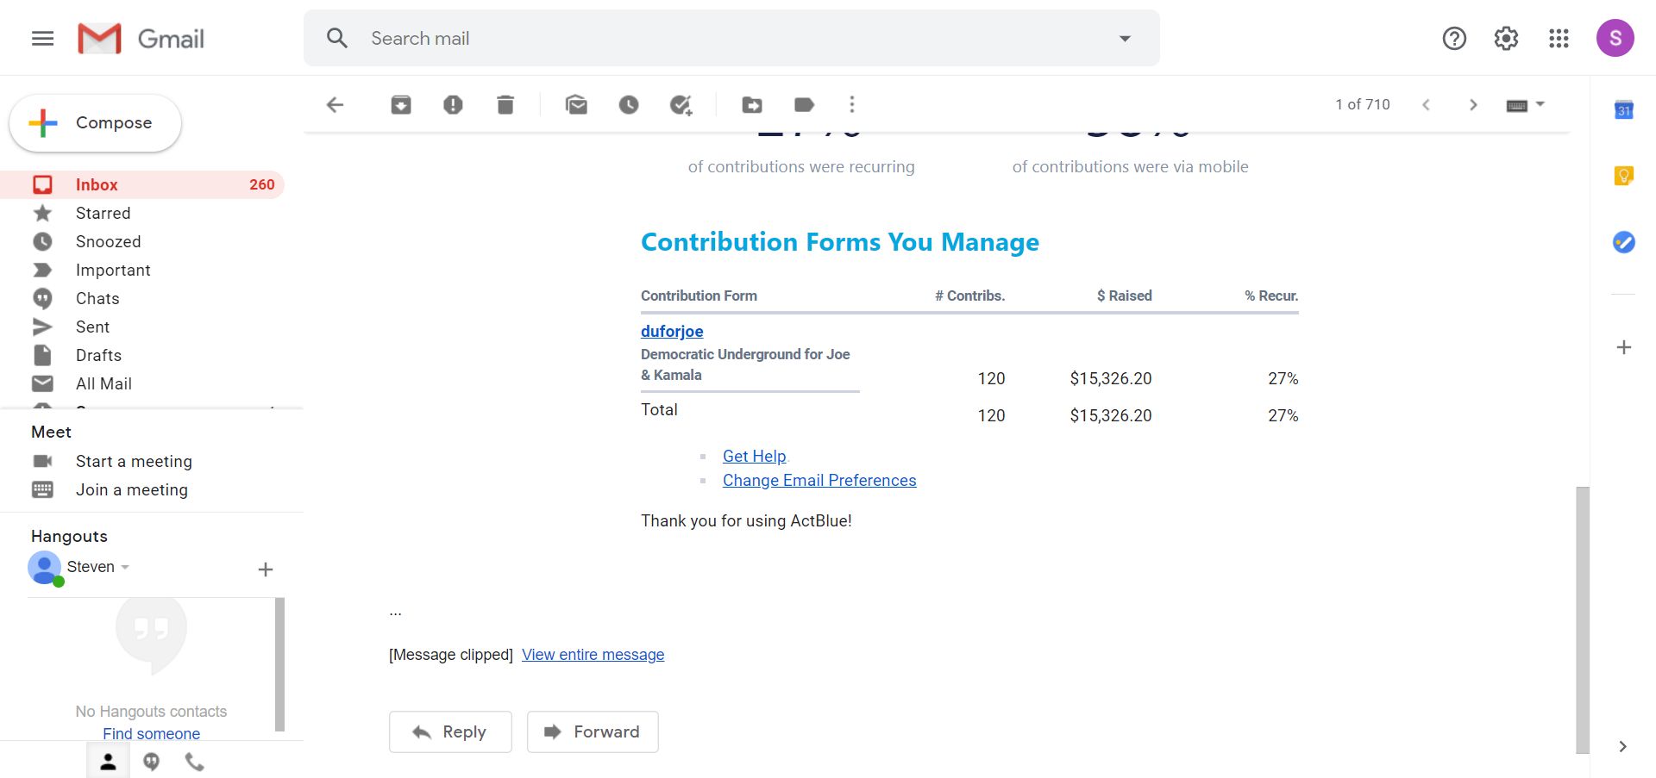Focus the Search mail field
Viewport: 1656px width, 778px height.
(733, 38)
